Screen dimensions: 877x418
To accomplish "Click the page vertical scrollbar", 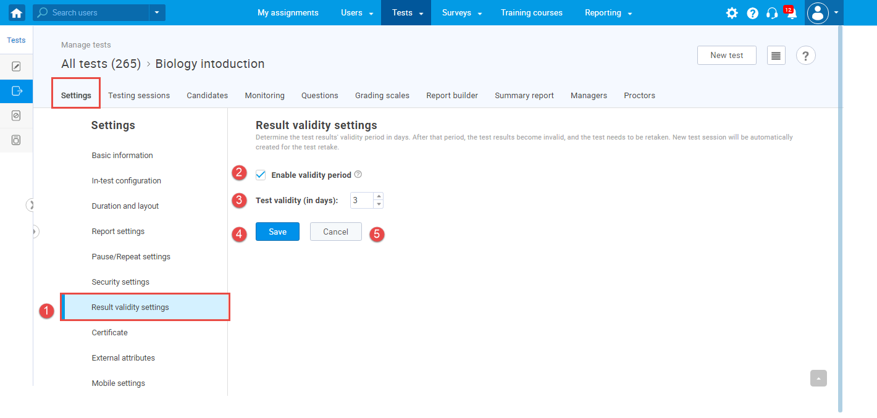I will (x=840, y=219).
